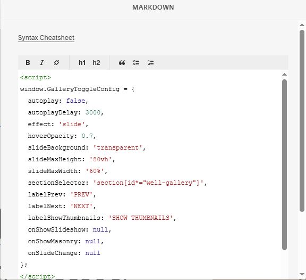The width and height of the screenshot is (306, 280).
Task: Toggle italic formatting in the editor toolbar
Action: [x=42, y=63]
